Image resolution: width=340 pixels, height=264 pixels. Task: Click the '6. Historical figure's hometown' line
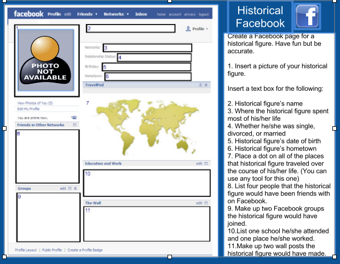tap(272, 149)
